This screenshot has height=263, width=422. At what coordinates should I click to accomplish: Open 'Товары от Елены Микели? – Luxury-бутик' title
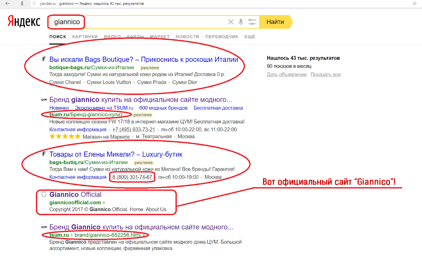coord(116,154)
